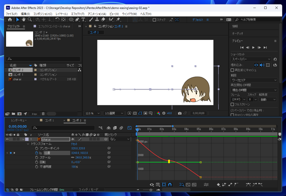
Task: Open the play-from current time dropdown
Action: coord(254,90)
